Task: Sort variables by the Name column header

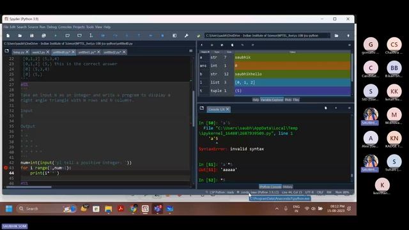Action: (204, 52)
